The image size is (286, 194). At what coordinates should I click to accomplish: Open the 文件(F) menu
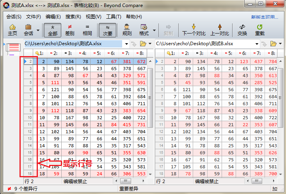[x=34, y=17]
